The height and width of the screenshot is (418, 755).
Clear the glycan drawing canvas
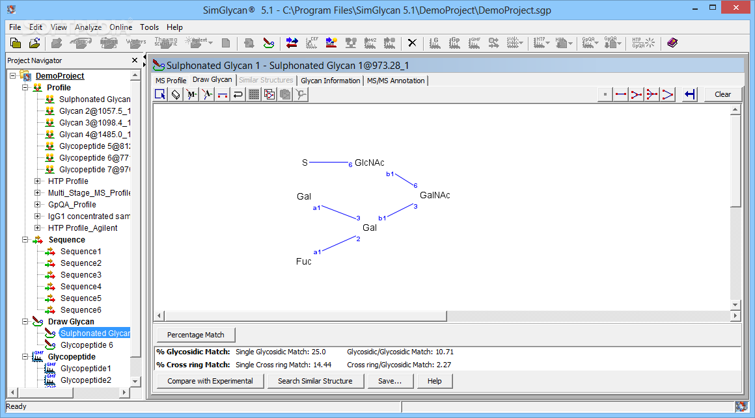coord(722,94)
